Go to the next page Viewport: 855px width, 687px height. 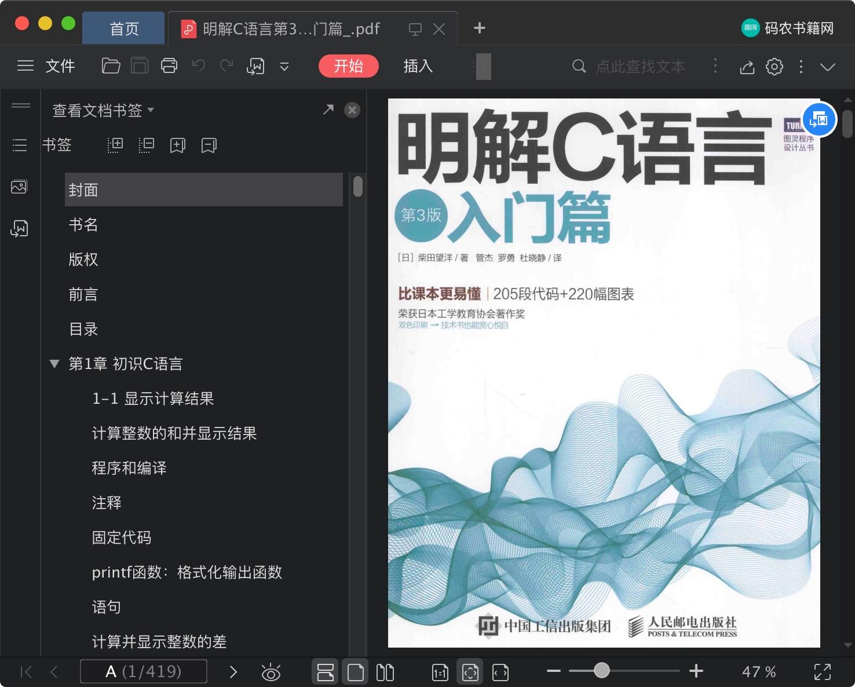point(233,672)
